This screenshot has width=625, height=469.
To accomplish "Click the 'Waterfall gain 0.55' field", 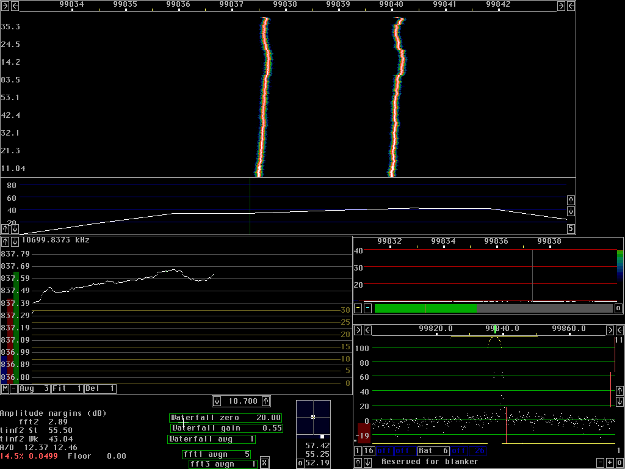I will click(227, 428).
